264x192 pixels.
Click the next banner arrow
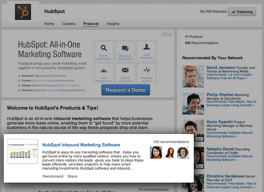coord(170,34)
